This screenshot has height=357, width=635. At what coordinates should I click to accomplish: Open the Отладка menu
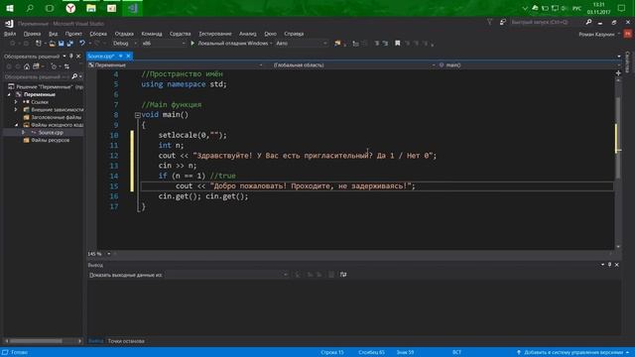click(124, 34)
